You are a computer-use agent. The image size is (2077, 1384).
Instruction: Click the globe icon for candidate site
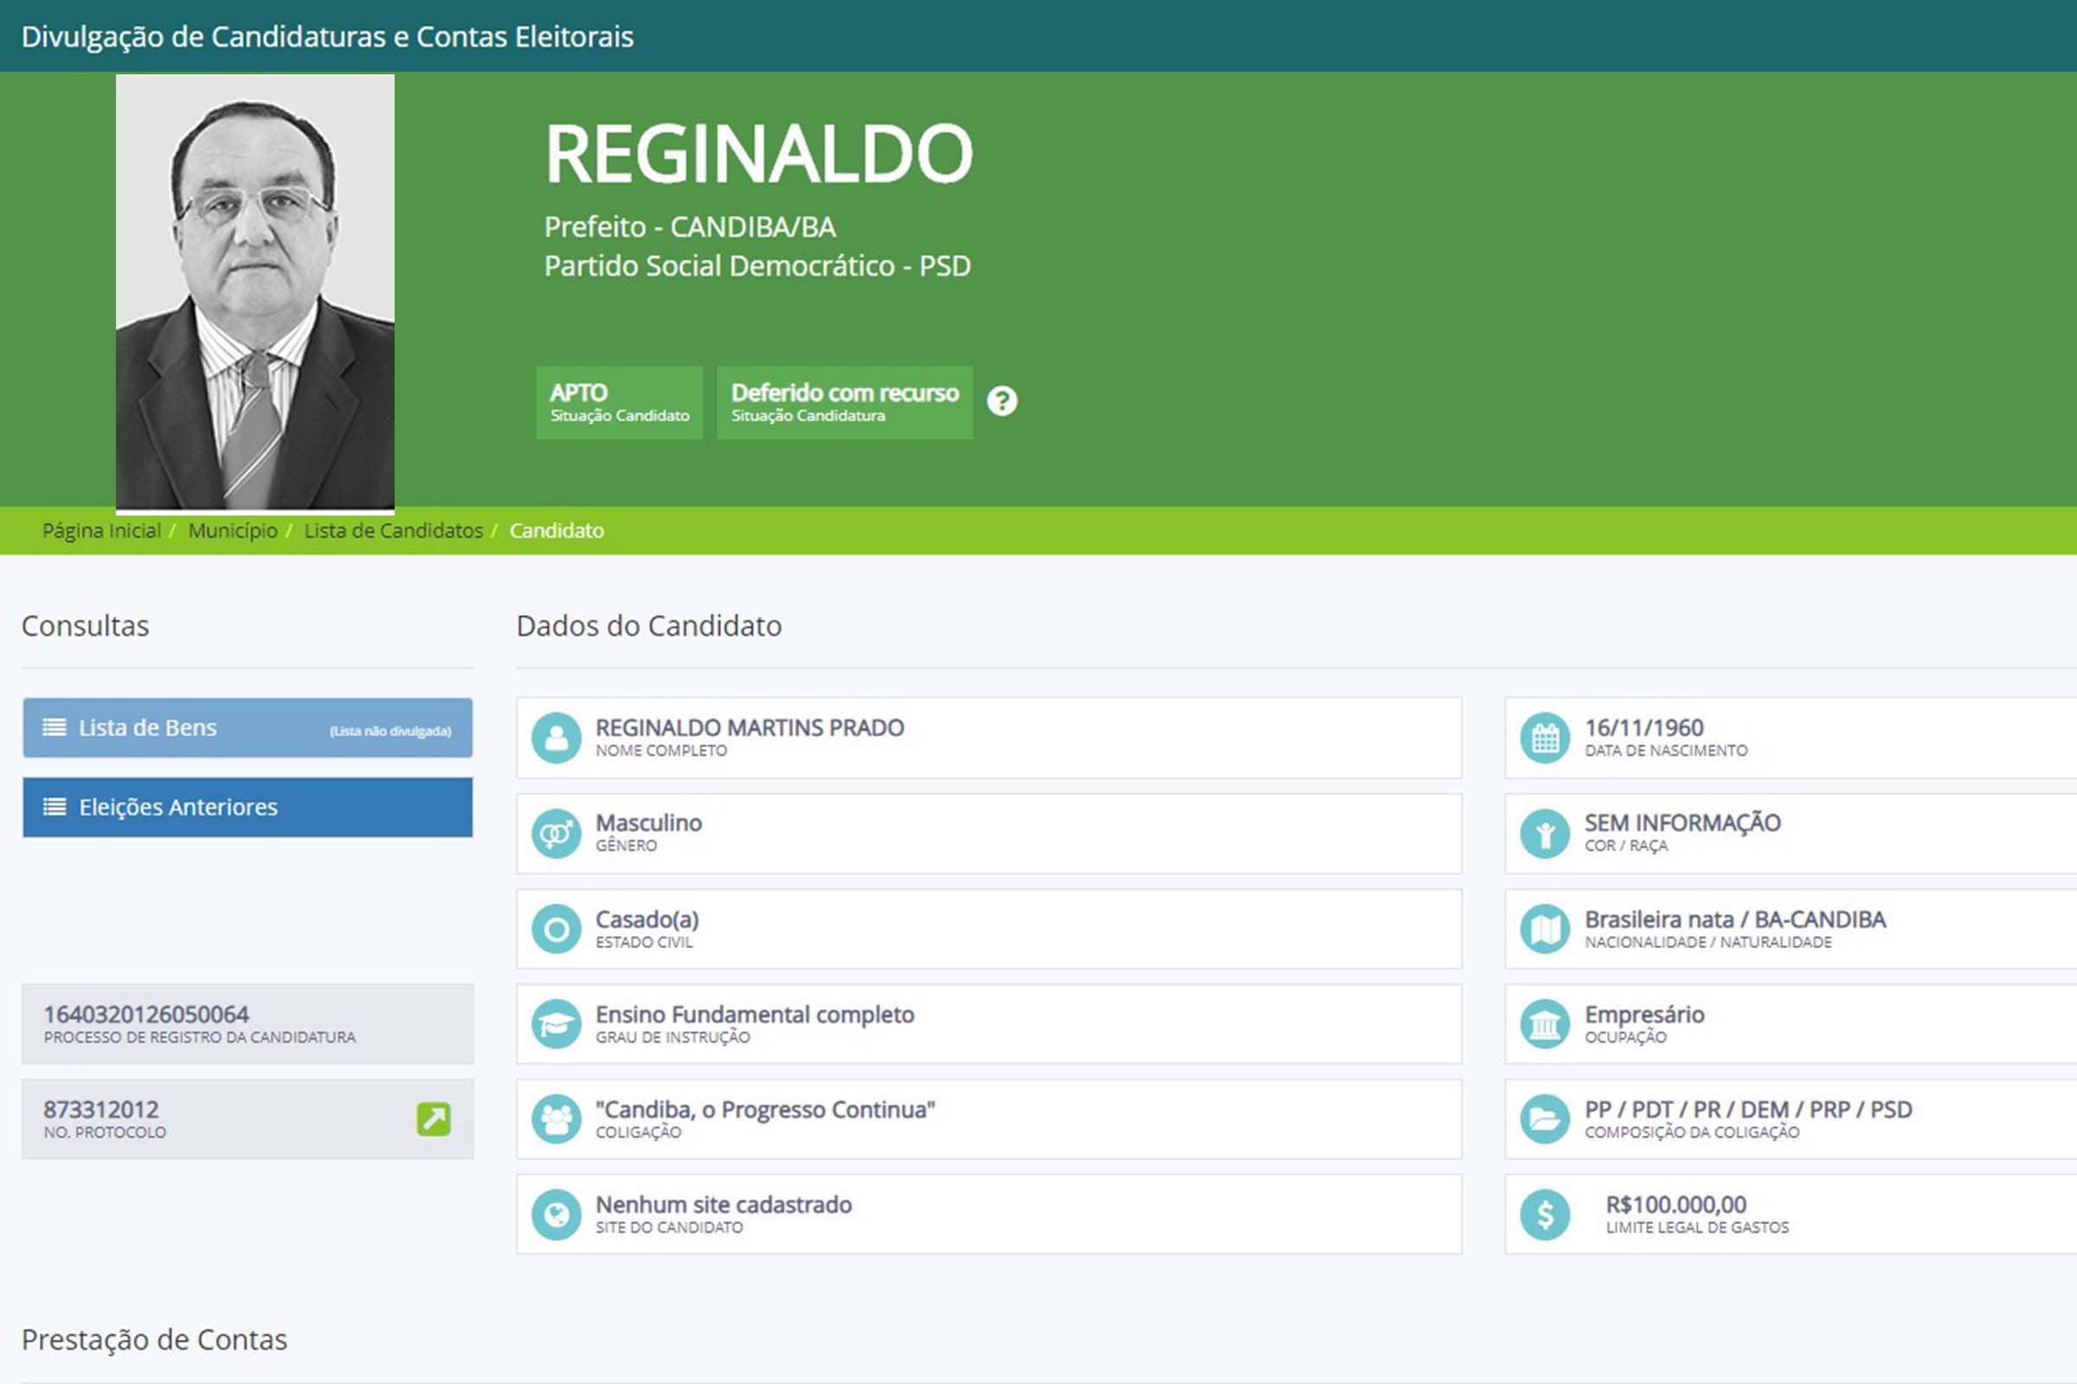[556, 1214]
